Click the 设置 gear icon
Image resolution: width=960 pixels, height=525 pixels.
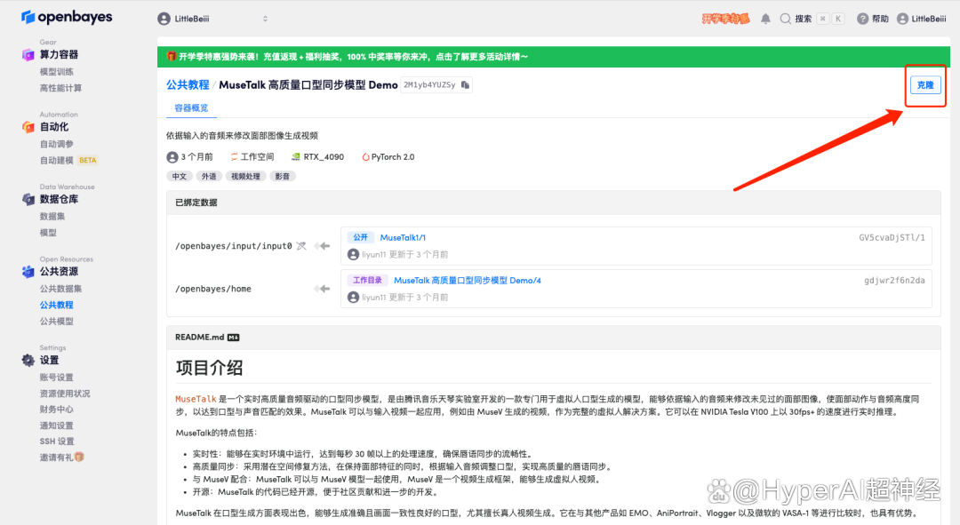coord(28,360)
